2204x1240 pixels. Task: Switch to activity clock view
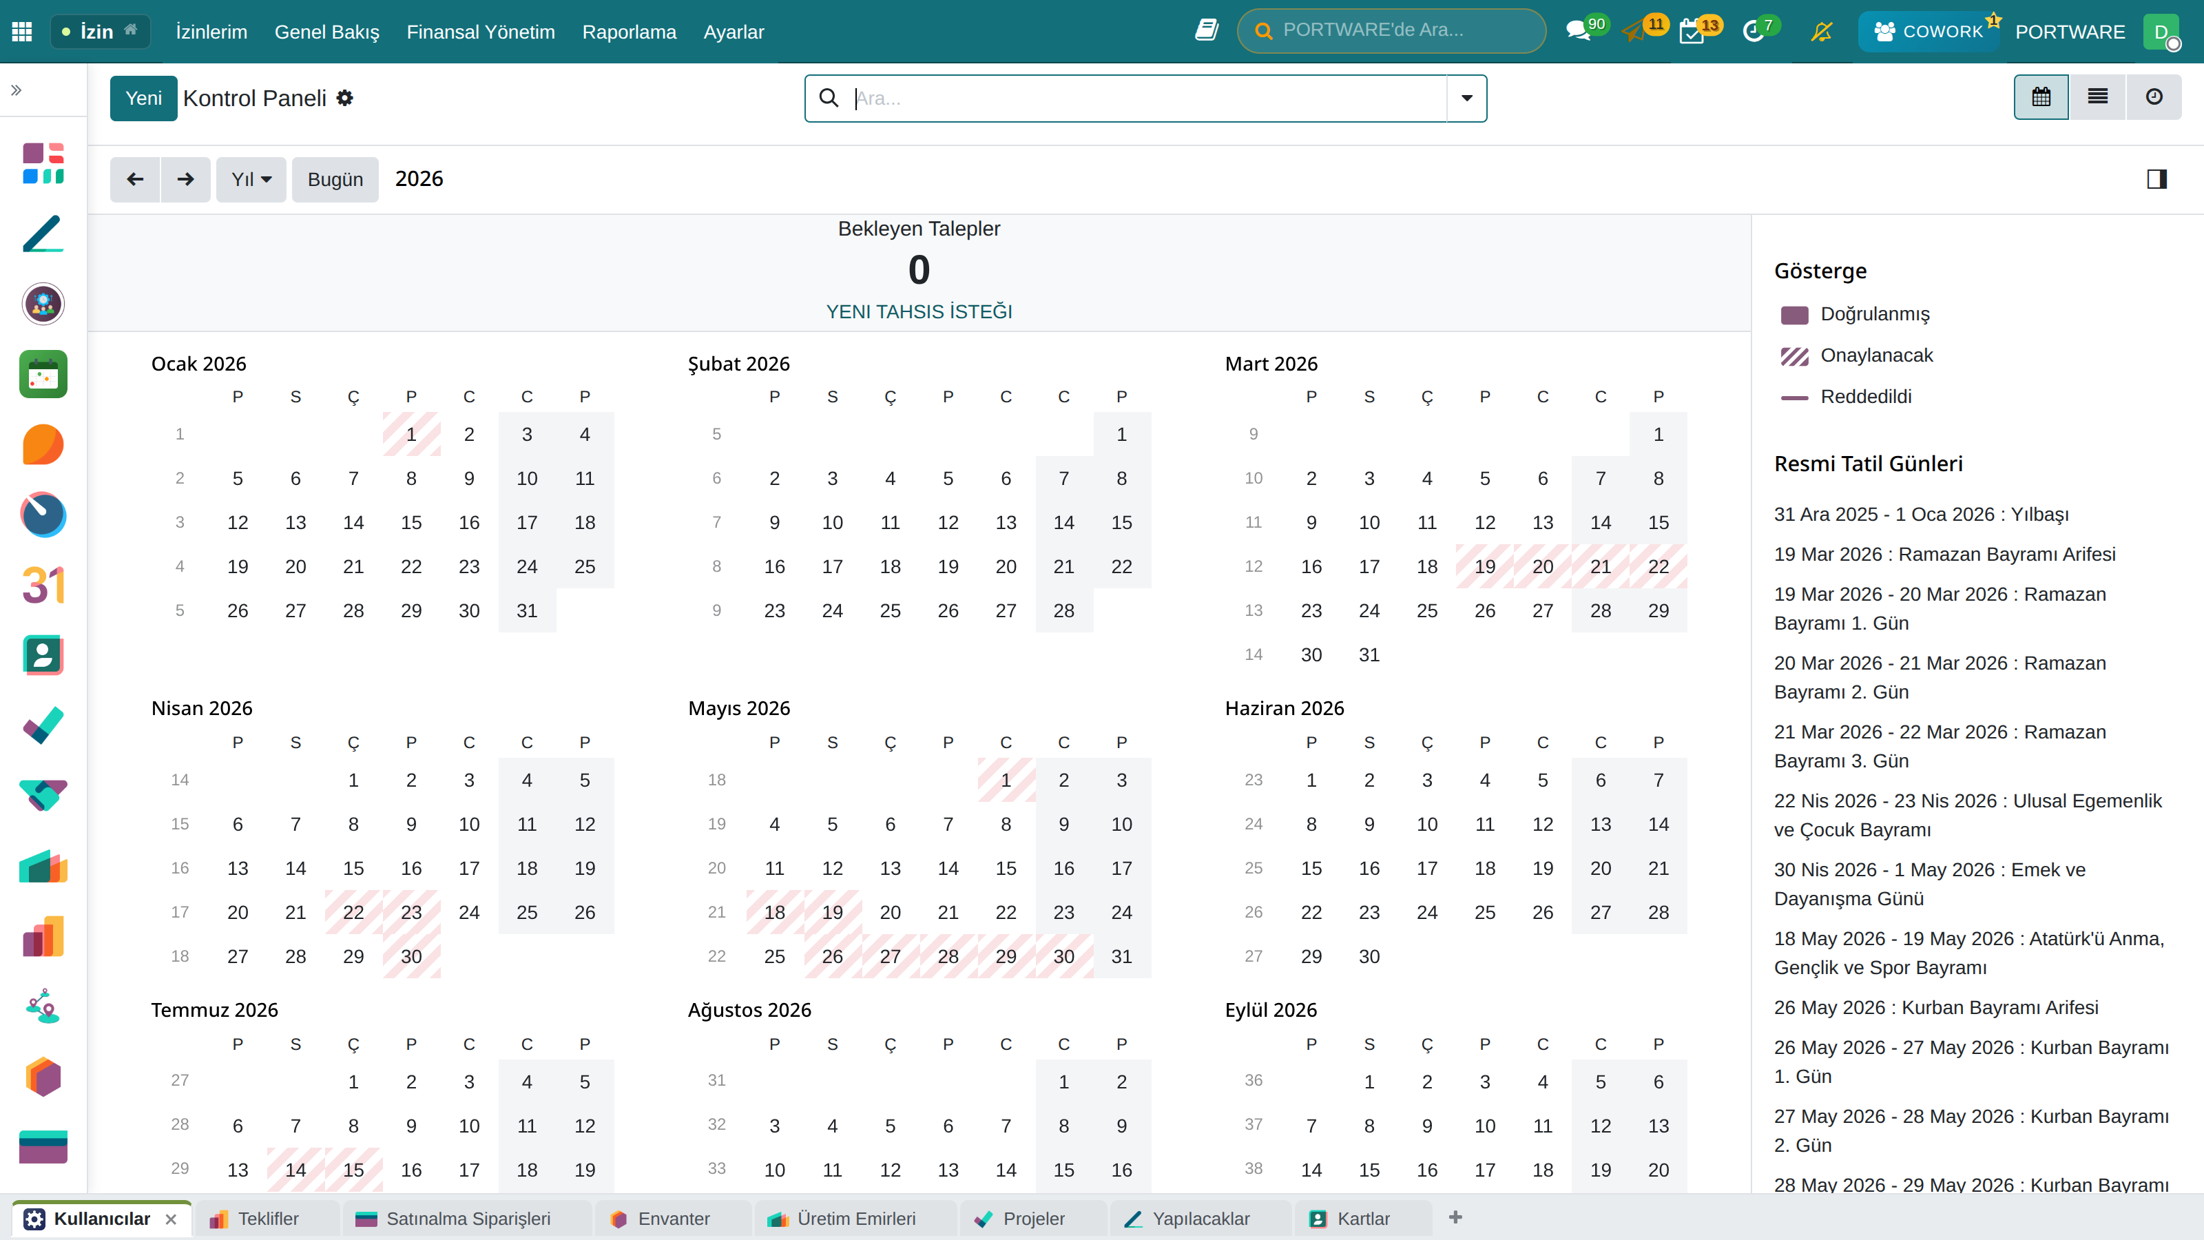click(2154, 96)
